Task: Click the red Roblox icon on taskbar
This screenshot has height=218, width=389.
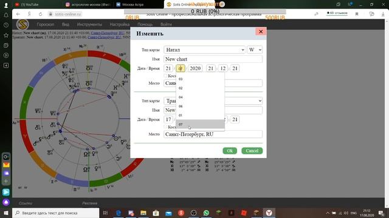Action: [244, 213]
